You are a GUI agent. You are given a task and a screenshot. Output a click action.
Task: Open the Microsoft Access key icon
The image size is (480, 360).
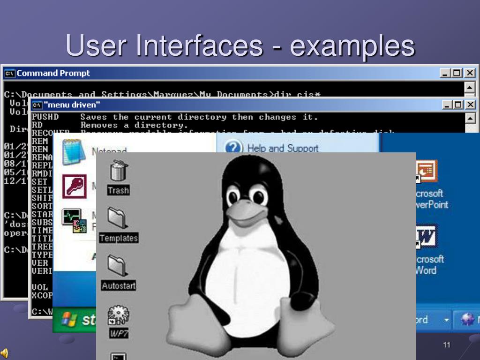[75, 187]
